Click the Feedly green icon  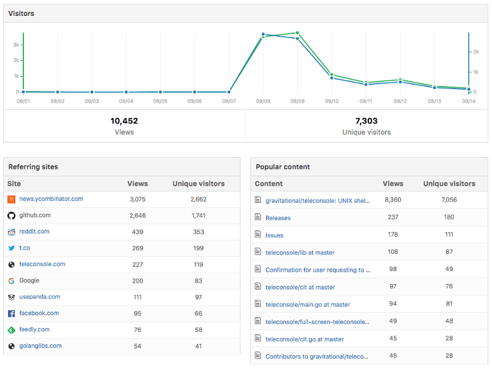(x=11, y=329)
